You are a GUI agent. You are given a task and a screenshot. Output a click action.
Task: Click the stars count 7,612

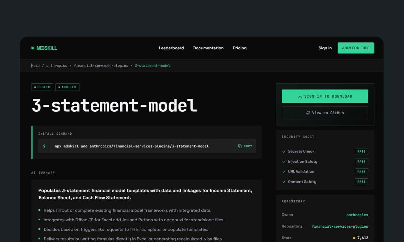tap(363, 238)
